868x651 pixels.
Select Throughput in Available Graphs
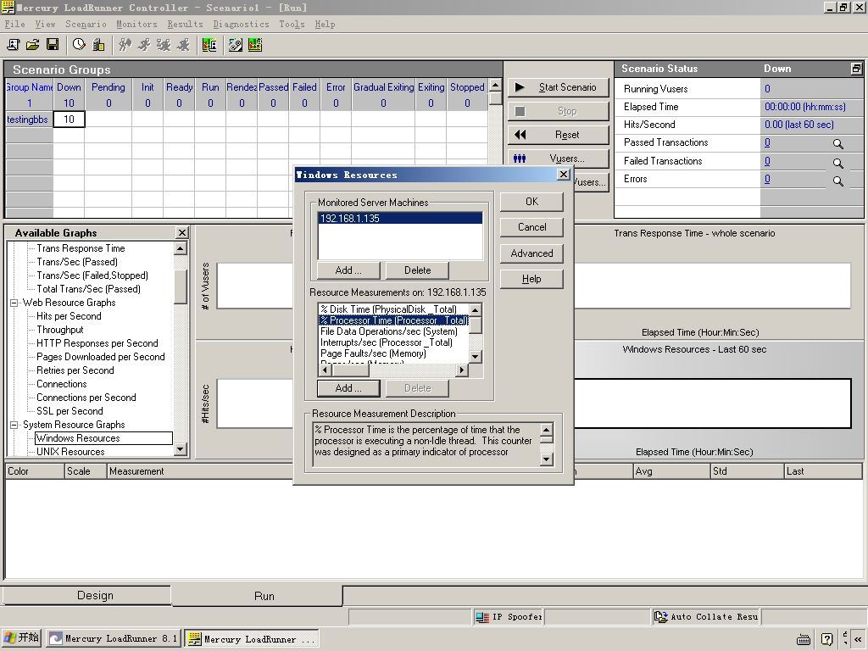click(60, 330)
